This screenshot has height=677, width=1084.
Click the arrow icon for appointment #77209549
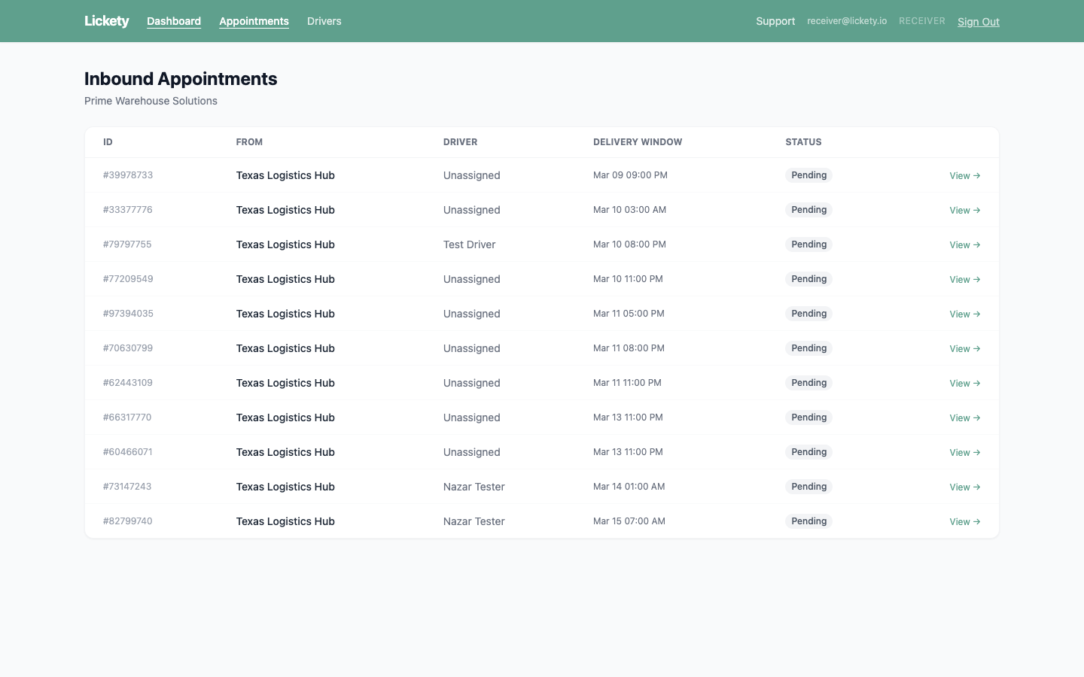click(976, 279)
